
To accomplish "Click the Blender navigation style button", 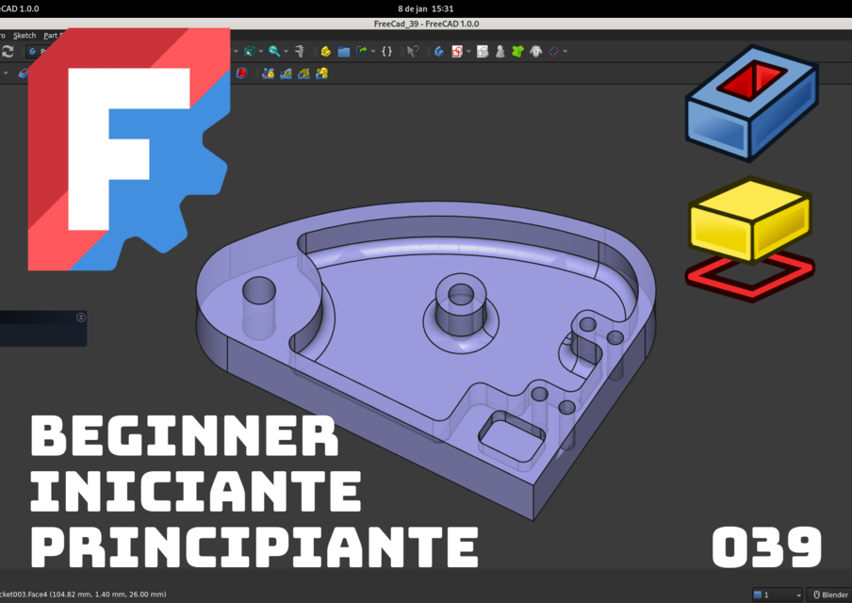I will 827,595.
